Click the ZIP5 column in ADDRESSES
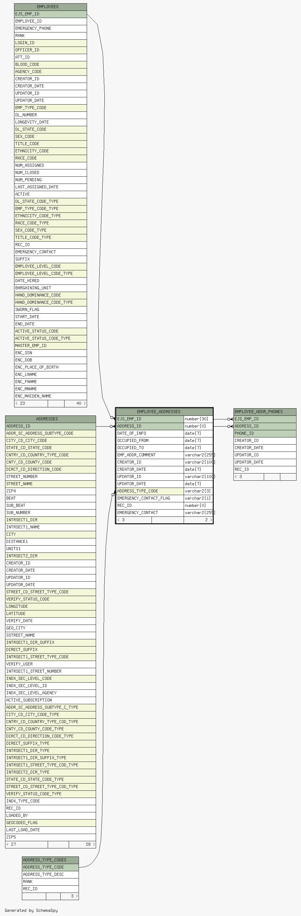The height and width of the screenshot is (916, 301). point(50,837)
